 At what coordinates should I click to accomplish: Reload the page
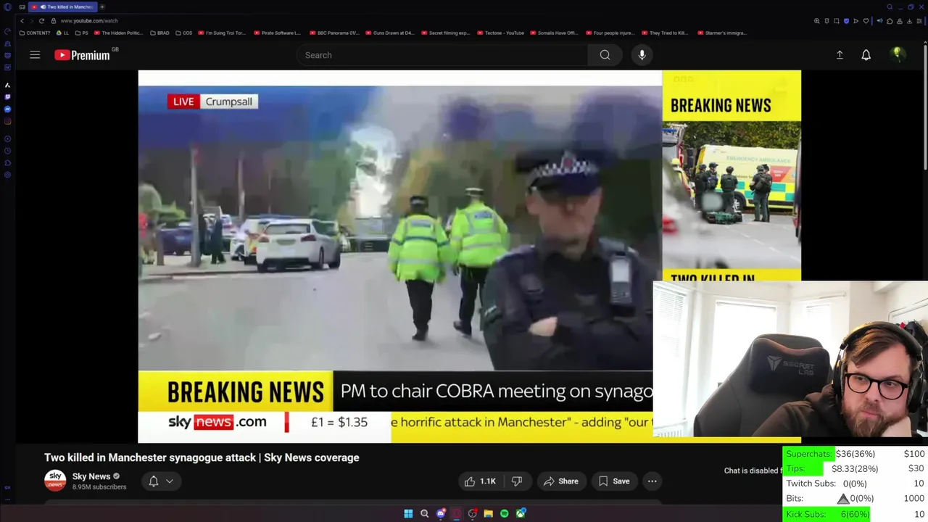tap(41, 21)
